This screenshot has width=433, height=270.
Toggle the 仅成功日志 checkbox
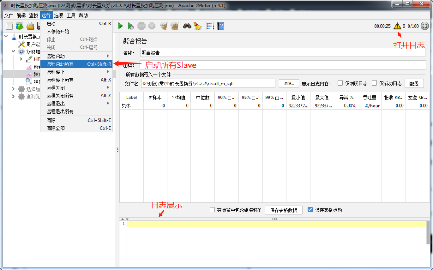[x=374, y=83]
